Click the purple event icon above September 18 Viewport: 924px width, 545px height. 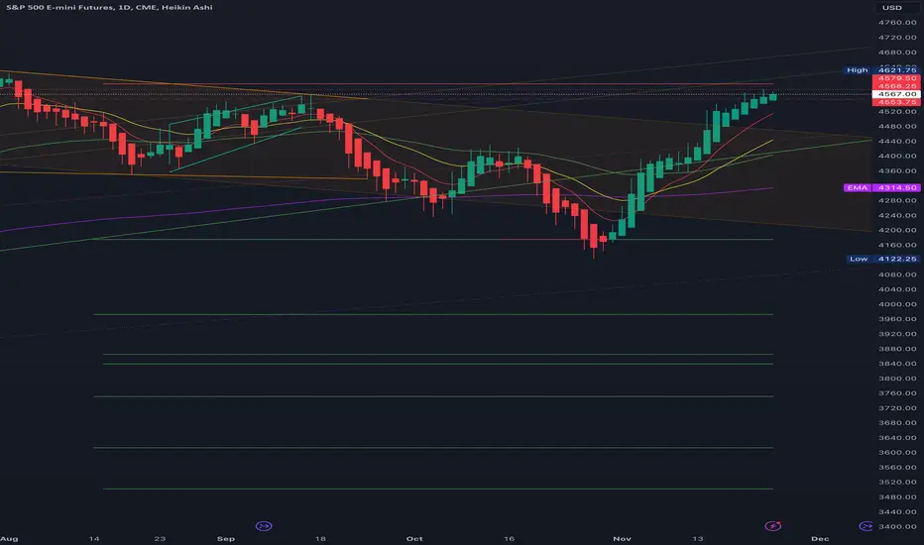[x=264, y=525]
